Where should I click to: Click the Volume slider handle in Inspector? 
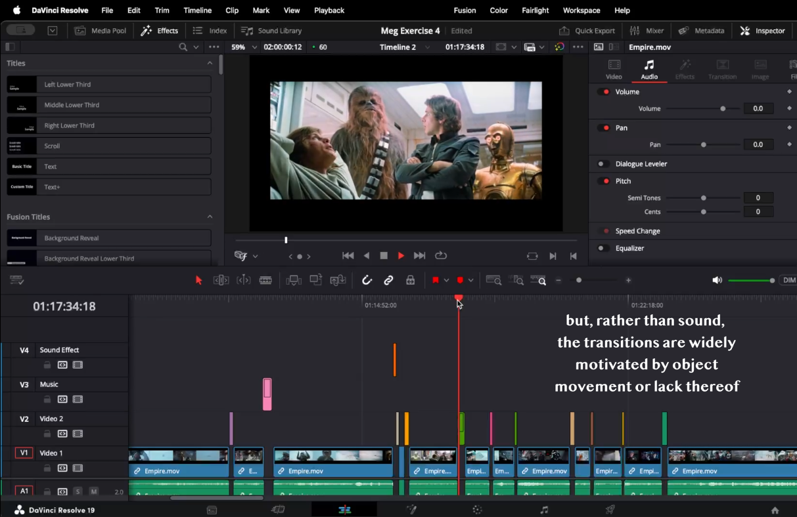tap(723, 109)
